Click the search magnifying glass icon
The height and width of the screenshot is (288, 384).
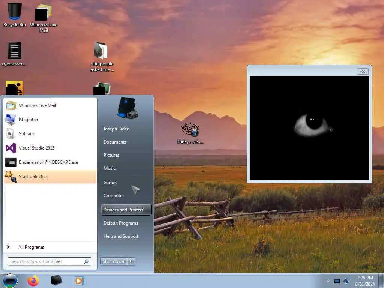86,261
